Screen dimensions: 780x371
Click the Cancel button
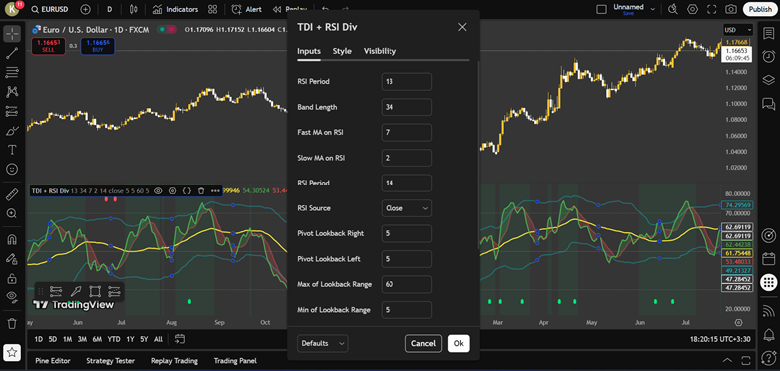point(423,343)
